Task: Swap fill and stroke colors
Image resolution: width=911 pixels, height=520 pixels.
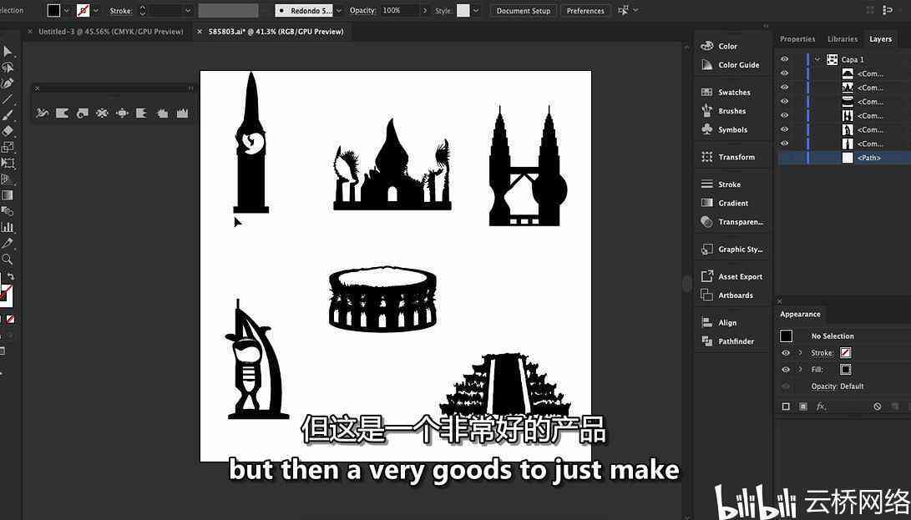Action: pos(11,277)
